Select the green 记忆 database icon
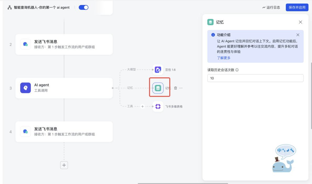Image resolution: width=312 pixels, height=184 pixels. click(158, 88)
